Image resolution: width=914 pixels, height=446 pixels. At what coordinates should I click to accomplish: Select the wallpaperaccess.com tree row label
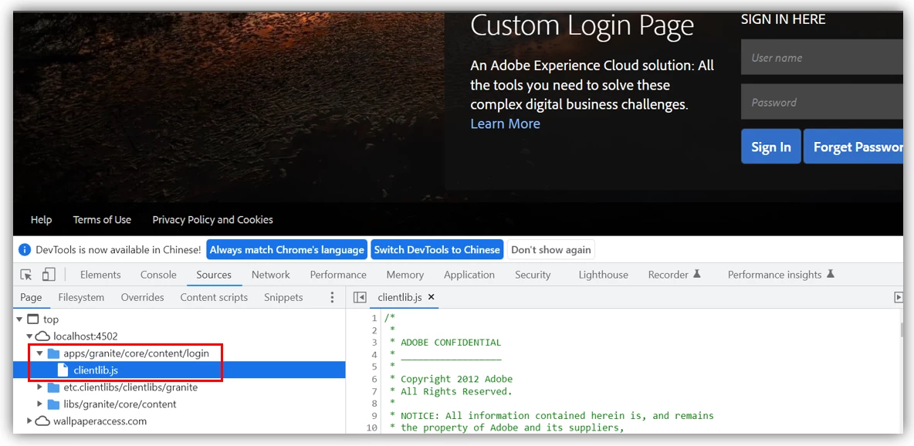tap(100, 421)
